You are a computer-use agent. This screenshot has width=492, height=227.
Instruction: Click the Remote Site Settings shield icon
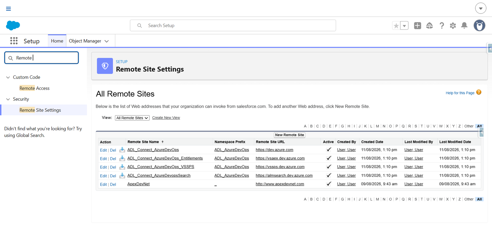click(105, 66)
